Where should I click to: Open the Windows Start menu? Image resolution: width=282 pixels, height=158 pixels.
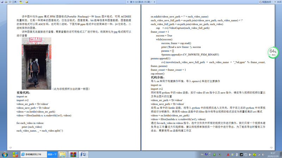(5, 154)
